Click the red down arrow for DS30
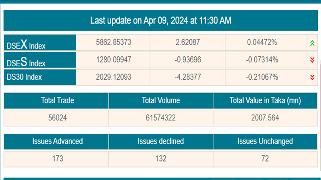Image resolution: width=321 pixels, height=180 pixels. pos(312,77)
